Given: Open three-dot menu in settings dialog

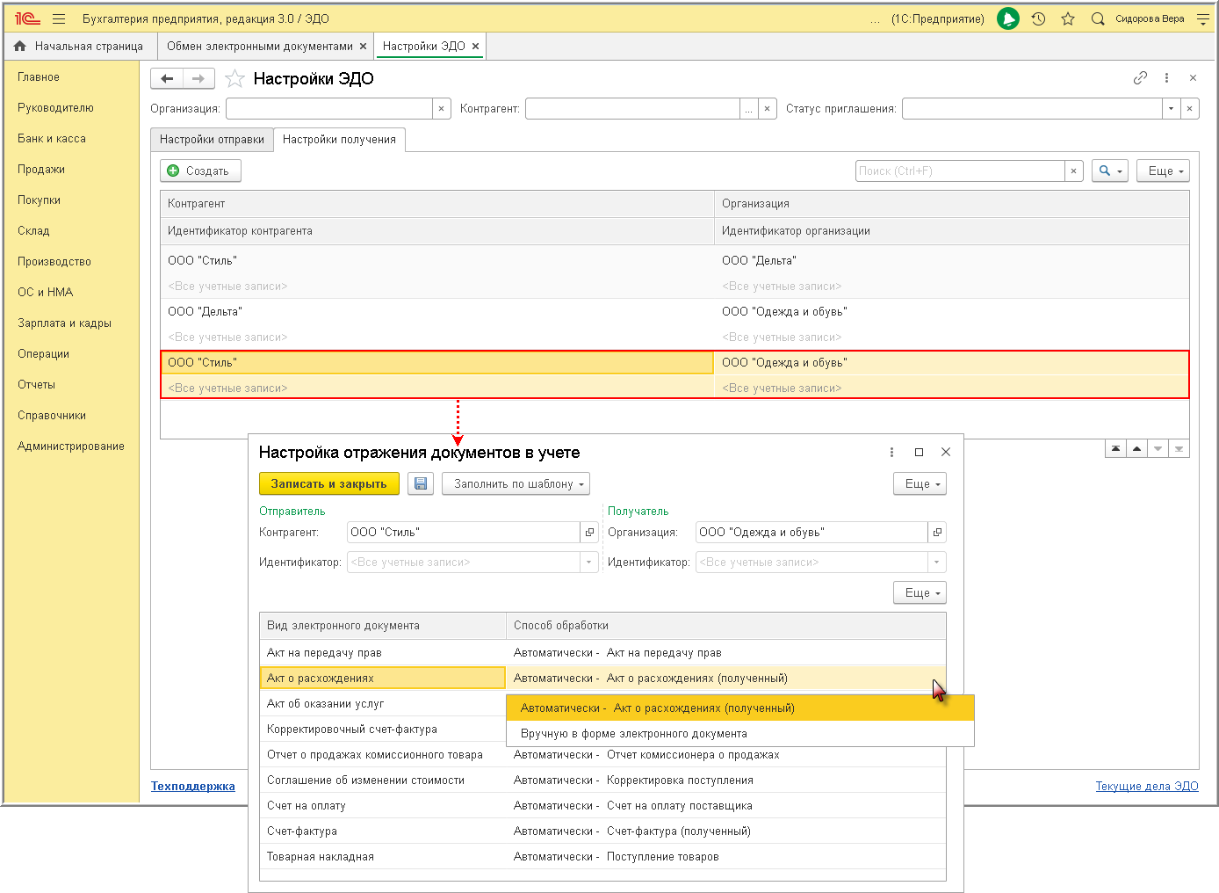Looking at the screenshot, I should tap(891, 453).
